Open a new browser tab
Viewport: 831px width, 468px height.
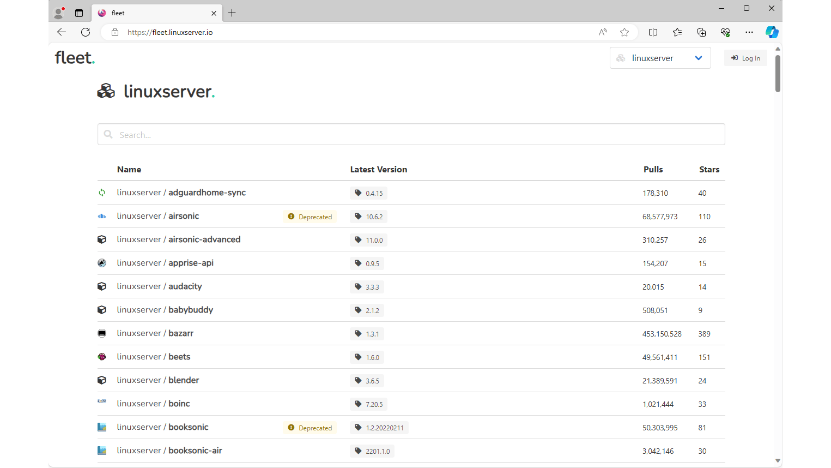(232, 13)
